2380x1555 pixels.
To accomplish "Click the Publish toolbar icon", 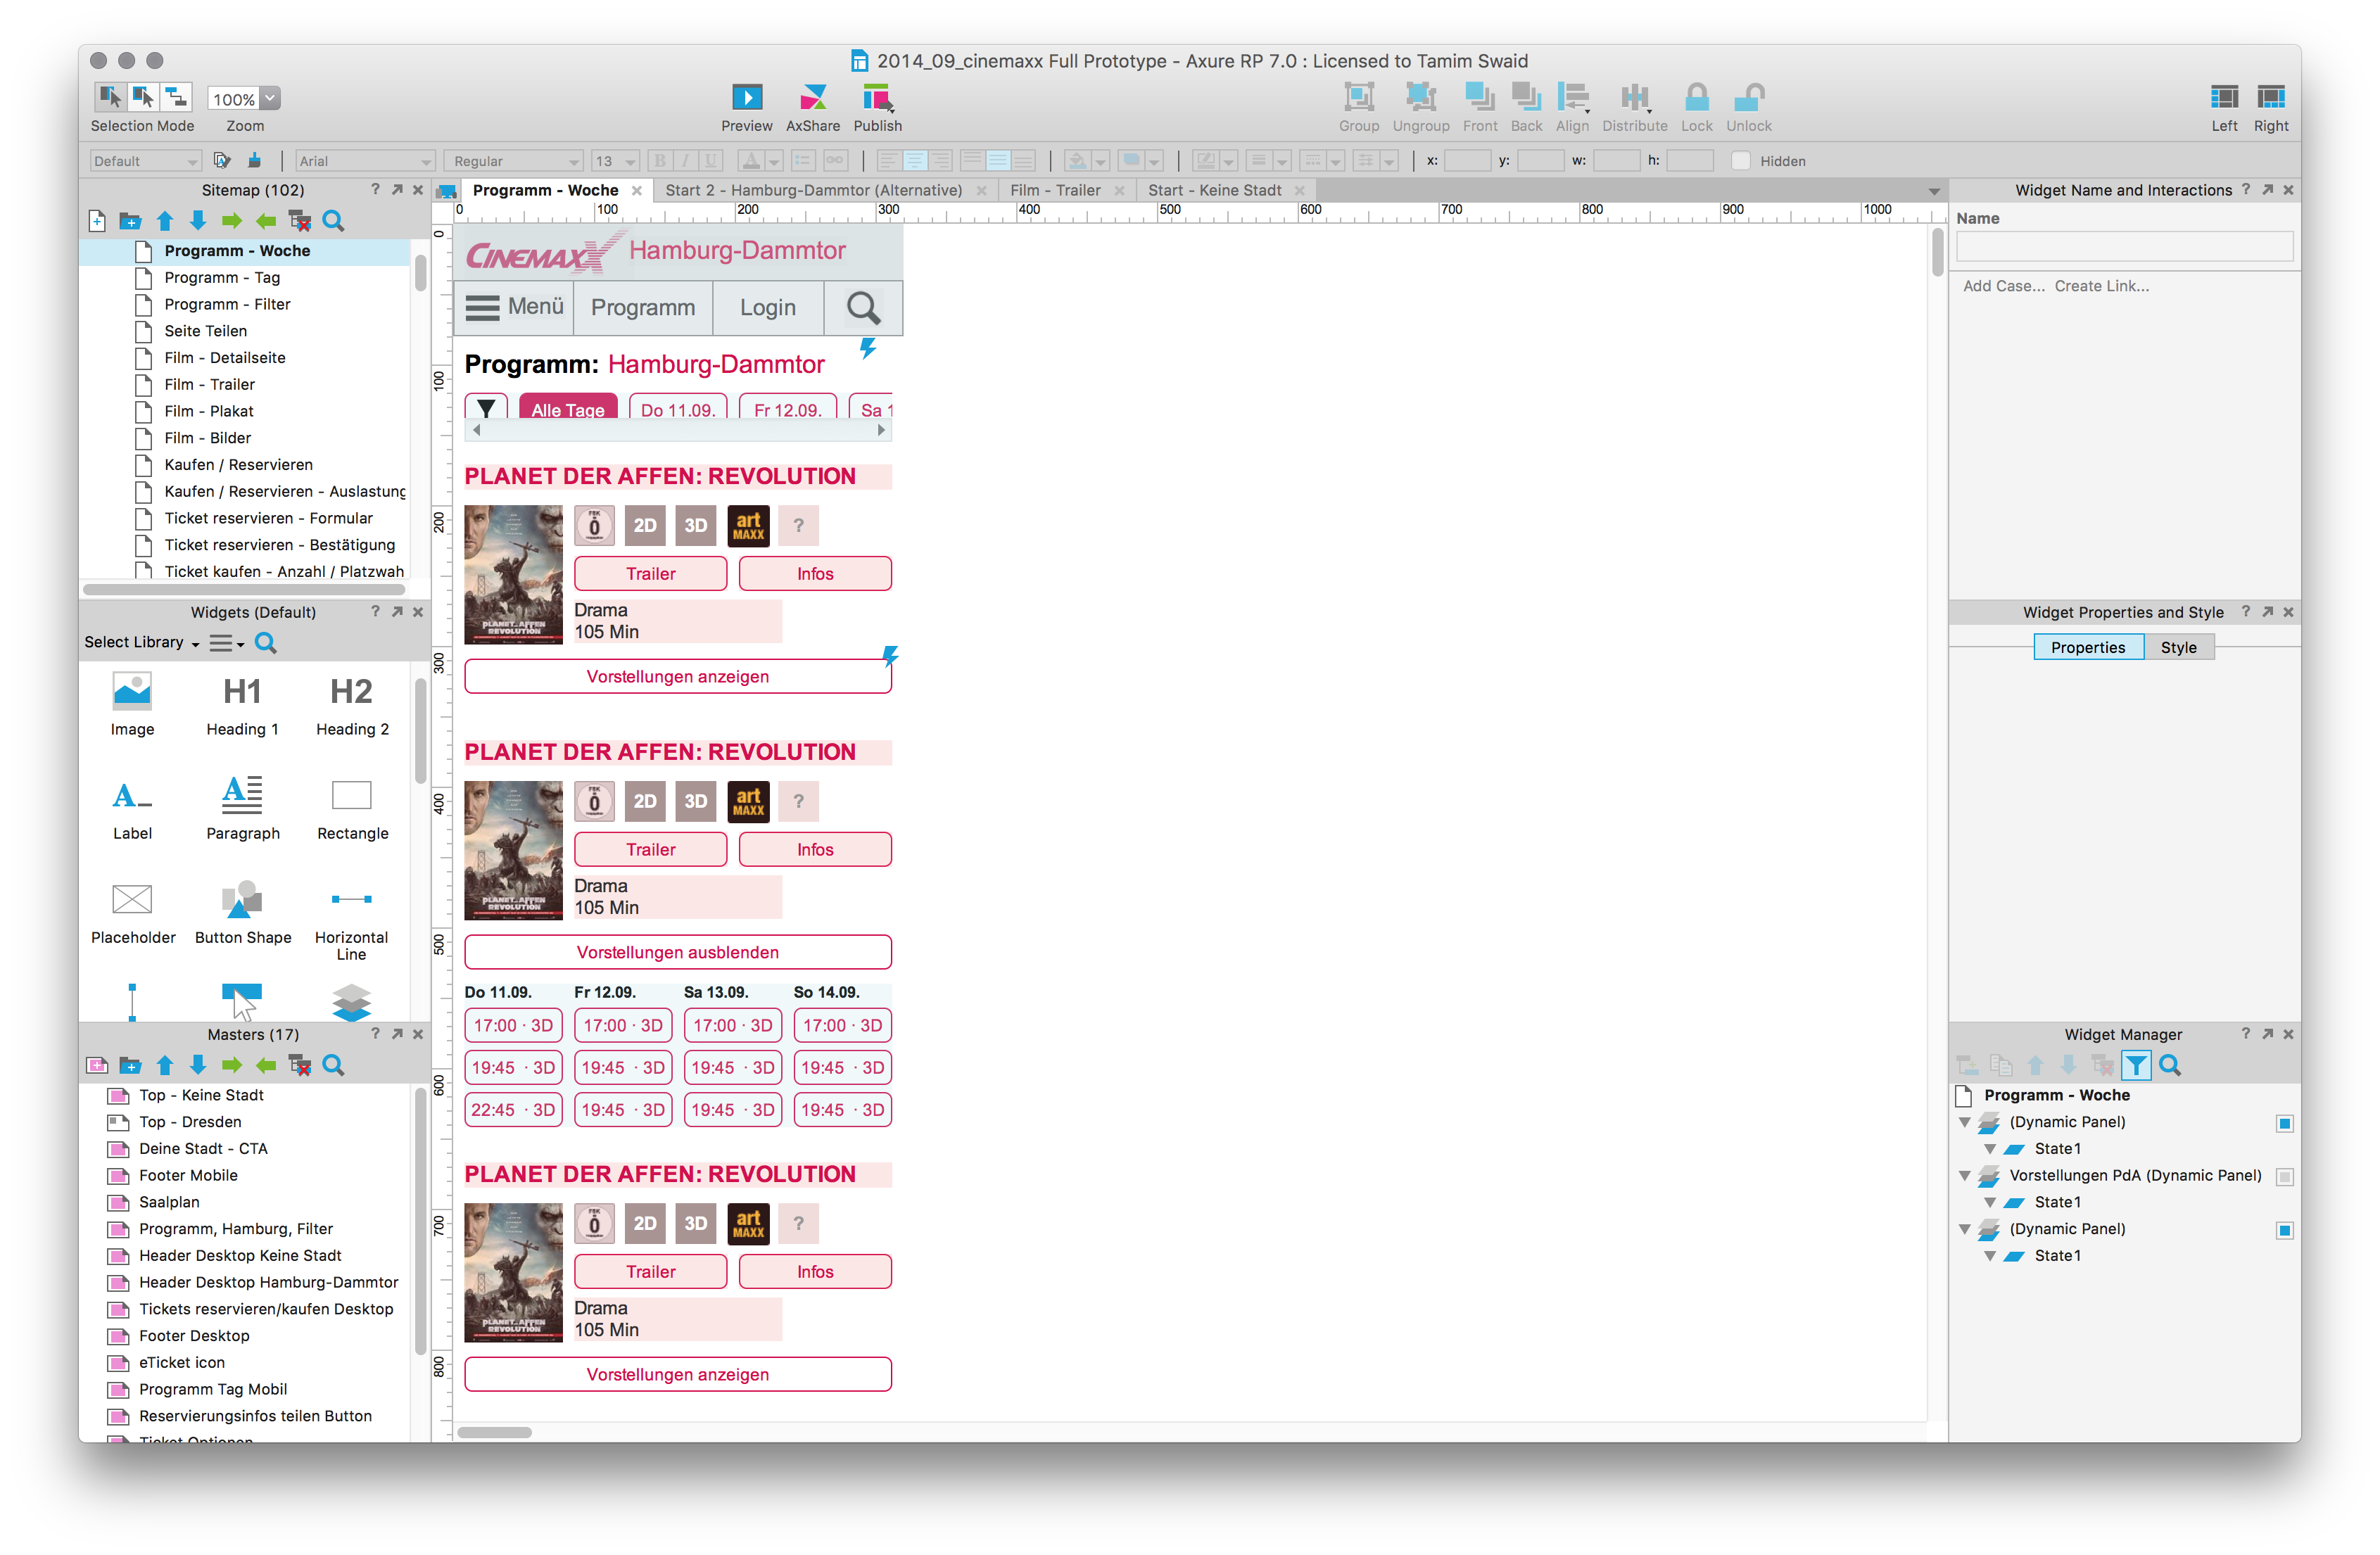I will tap(877, 98).
